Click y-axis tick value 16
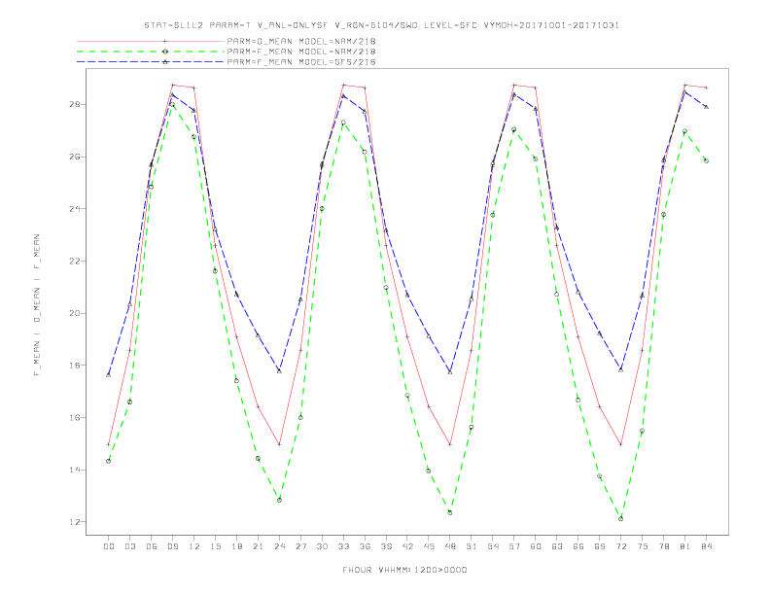 pos(74,418)
